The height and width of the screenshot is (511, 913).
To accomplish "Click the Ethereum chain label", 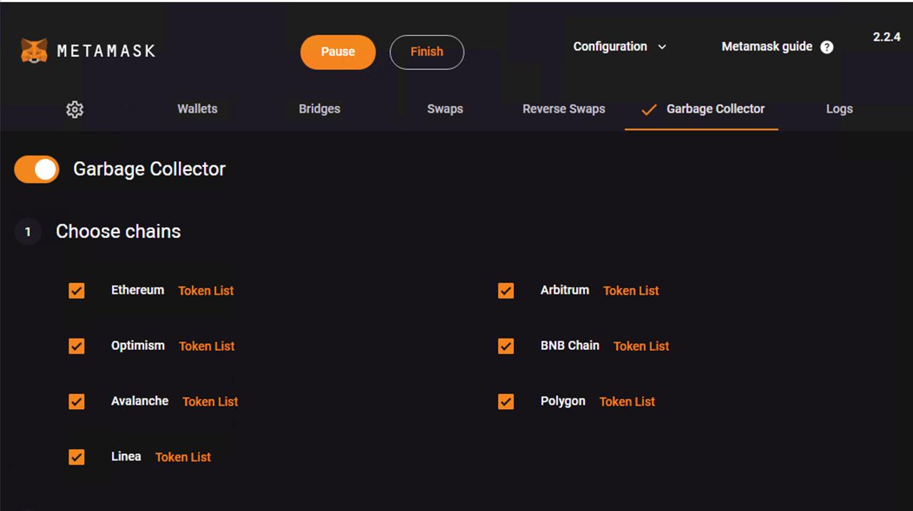I will point(138,290).
